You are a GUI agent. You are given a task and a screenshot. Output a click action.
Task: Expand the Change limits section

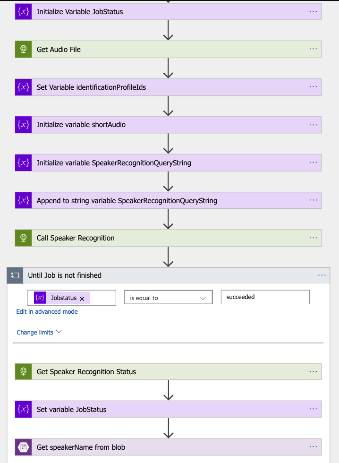(39, 332)
